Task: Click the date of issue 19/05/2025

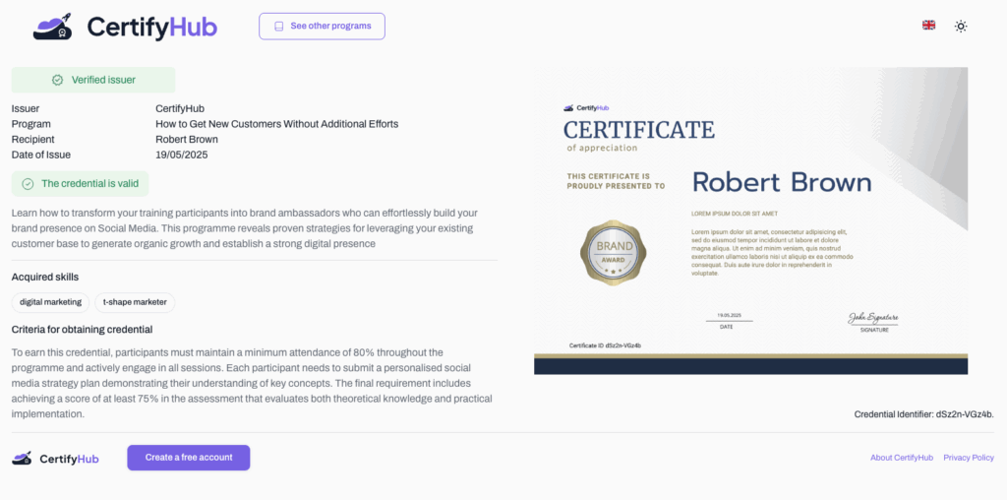Action: (x=182, y=155)
